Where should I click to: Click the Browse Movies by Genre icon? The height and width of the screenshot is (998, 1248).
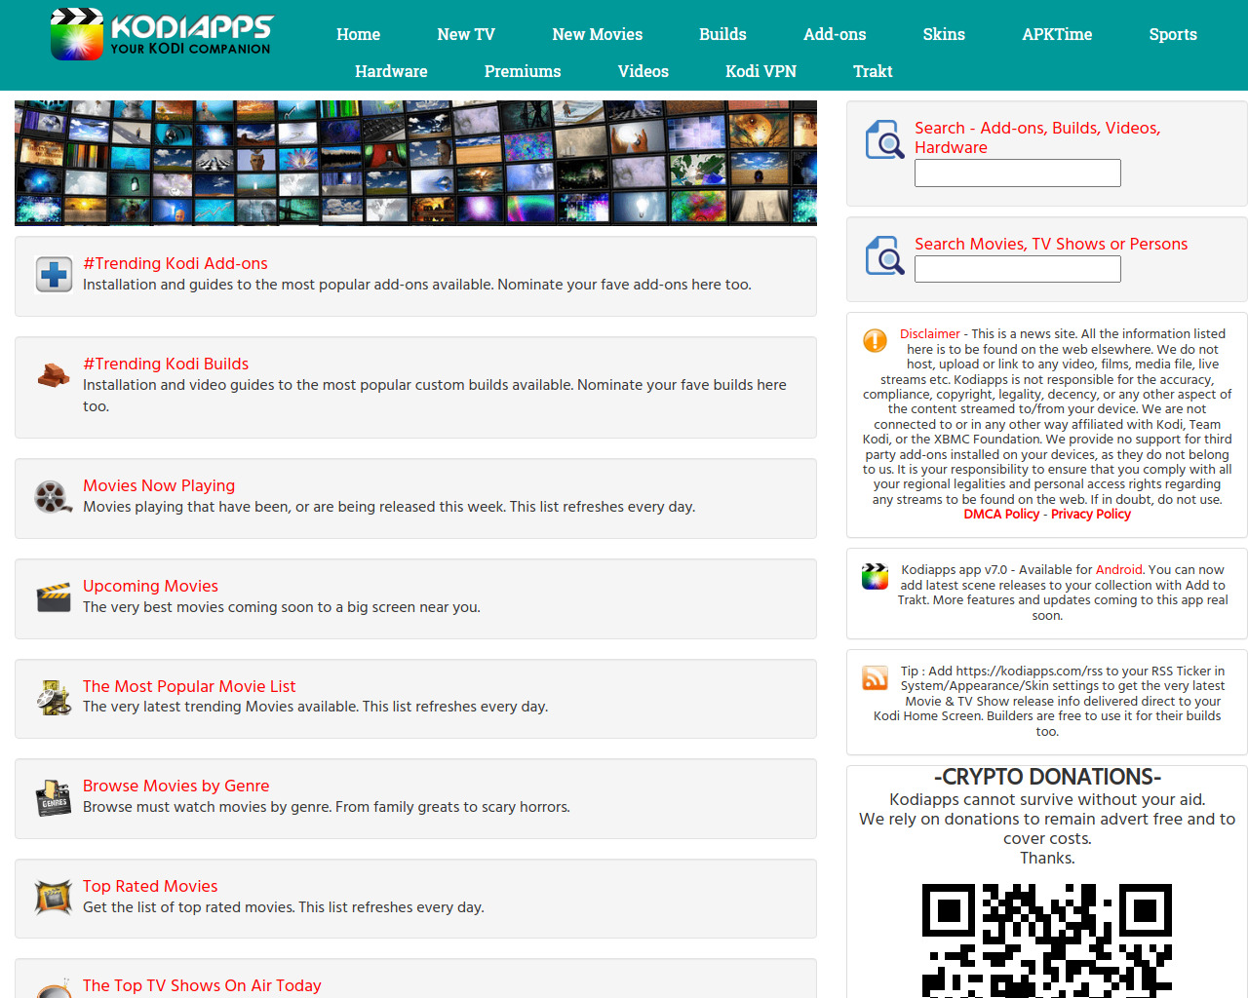[x=54, y=797]
